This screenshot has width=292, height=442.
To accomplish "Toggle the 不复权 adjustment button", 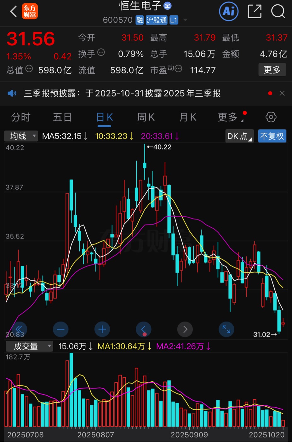I will (272, 136).
